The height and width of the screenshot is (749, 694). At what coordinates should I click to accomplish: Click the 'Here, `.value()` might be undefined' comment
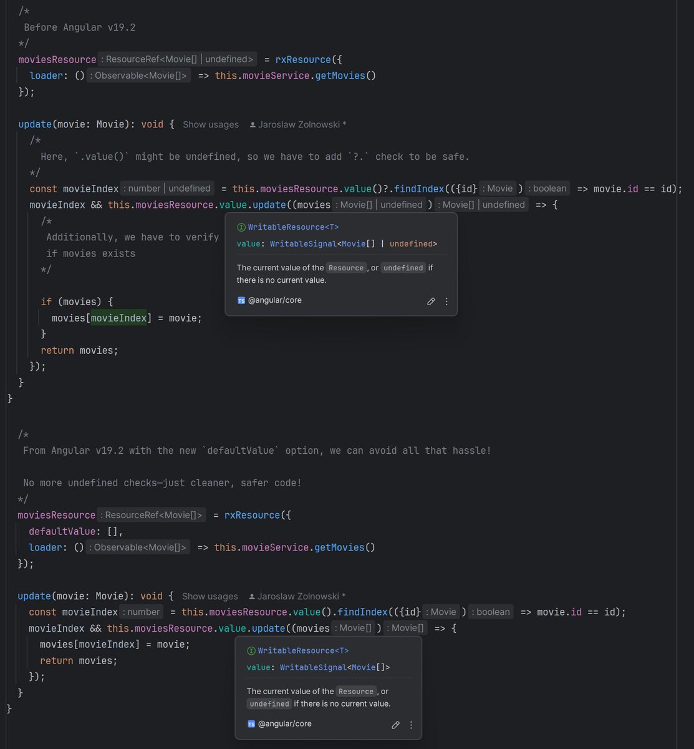click(x=255, y=157)
